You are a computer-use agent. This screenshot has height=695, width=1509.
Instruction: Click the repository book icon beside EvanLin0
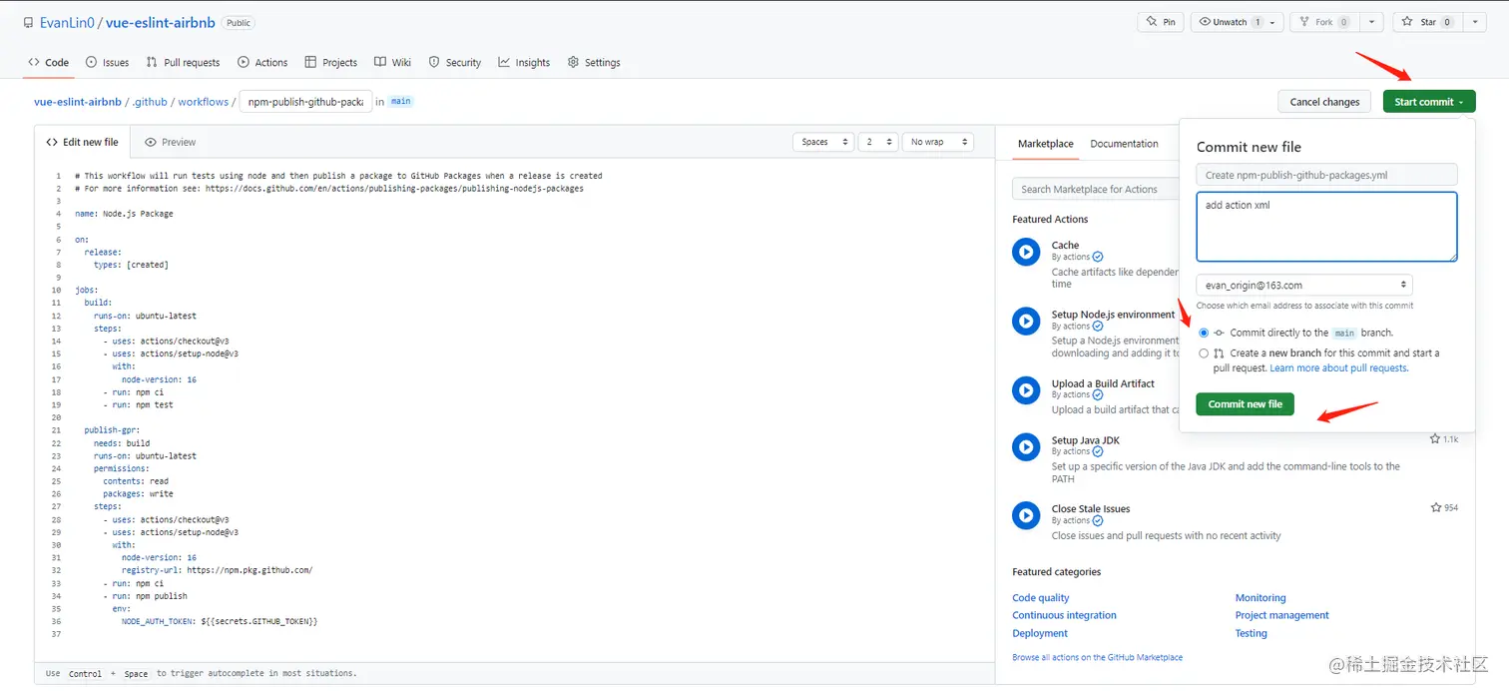point(28,22)
